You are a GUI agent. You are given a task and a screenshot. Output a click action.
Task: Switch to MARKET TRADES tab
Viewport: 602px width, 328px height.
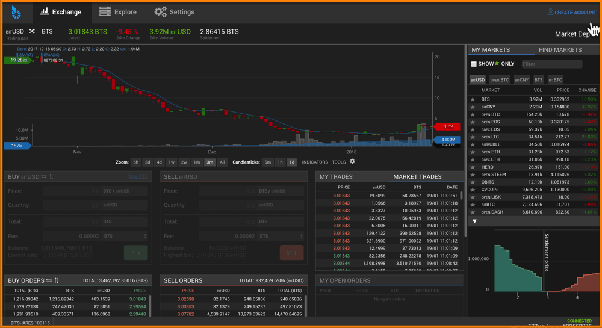tap(417, 177)
